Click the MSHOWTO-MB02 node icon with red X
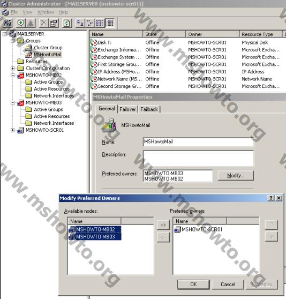This screenshot has width=286, height=299. pyautogui.click(x=20, y=75)
